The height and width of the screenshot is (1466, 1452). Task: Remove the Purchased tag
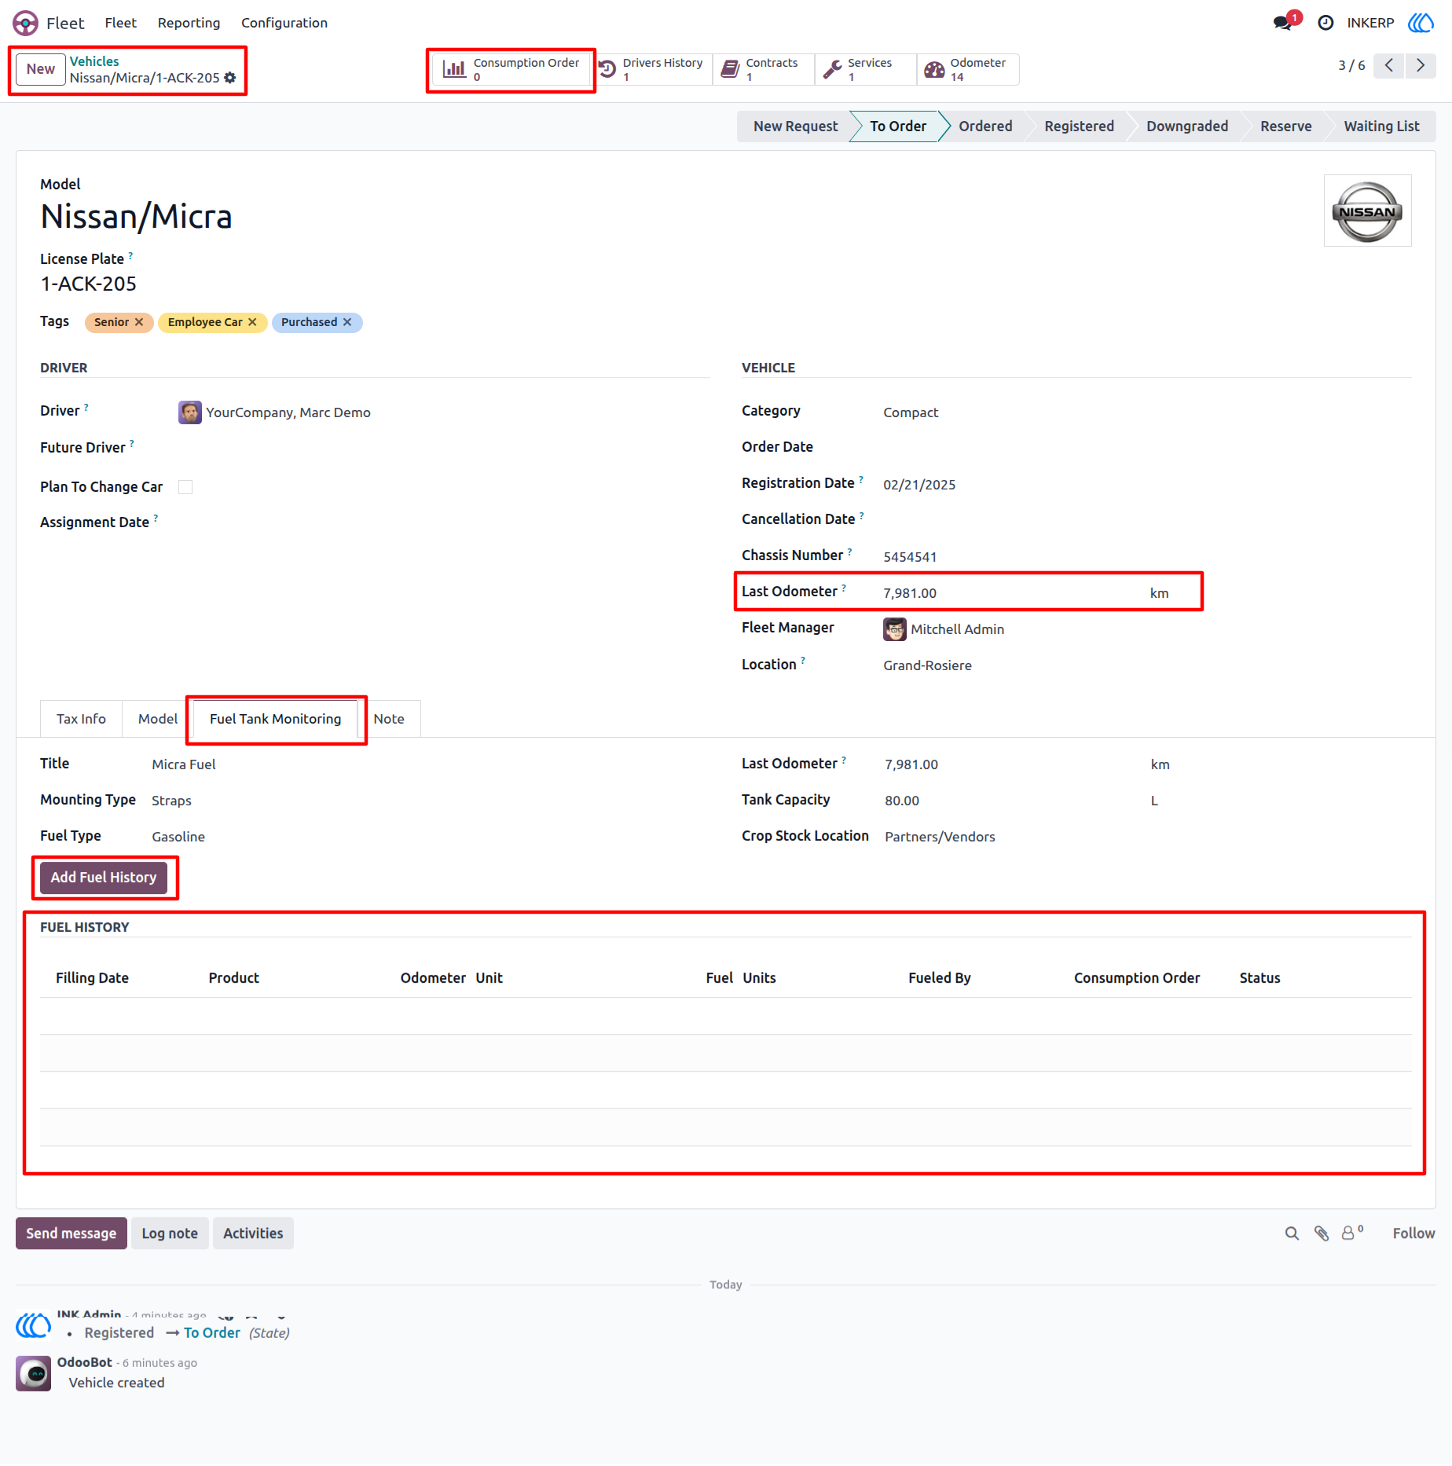[347, 322]
